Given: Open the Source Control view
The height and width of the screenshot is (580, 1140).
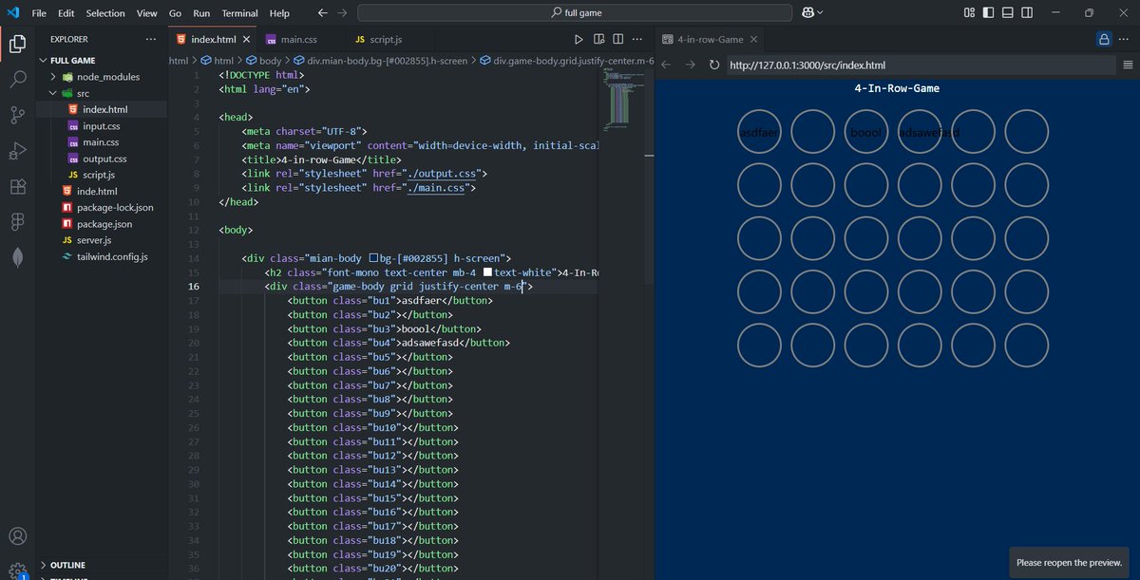Looking at the screenshot, I should (17, 115).
